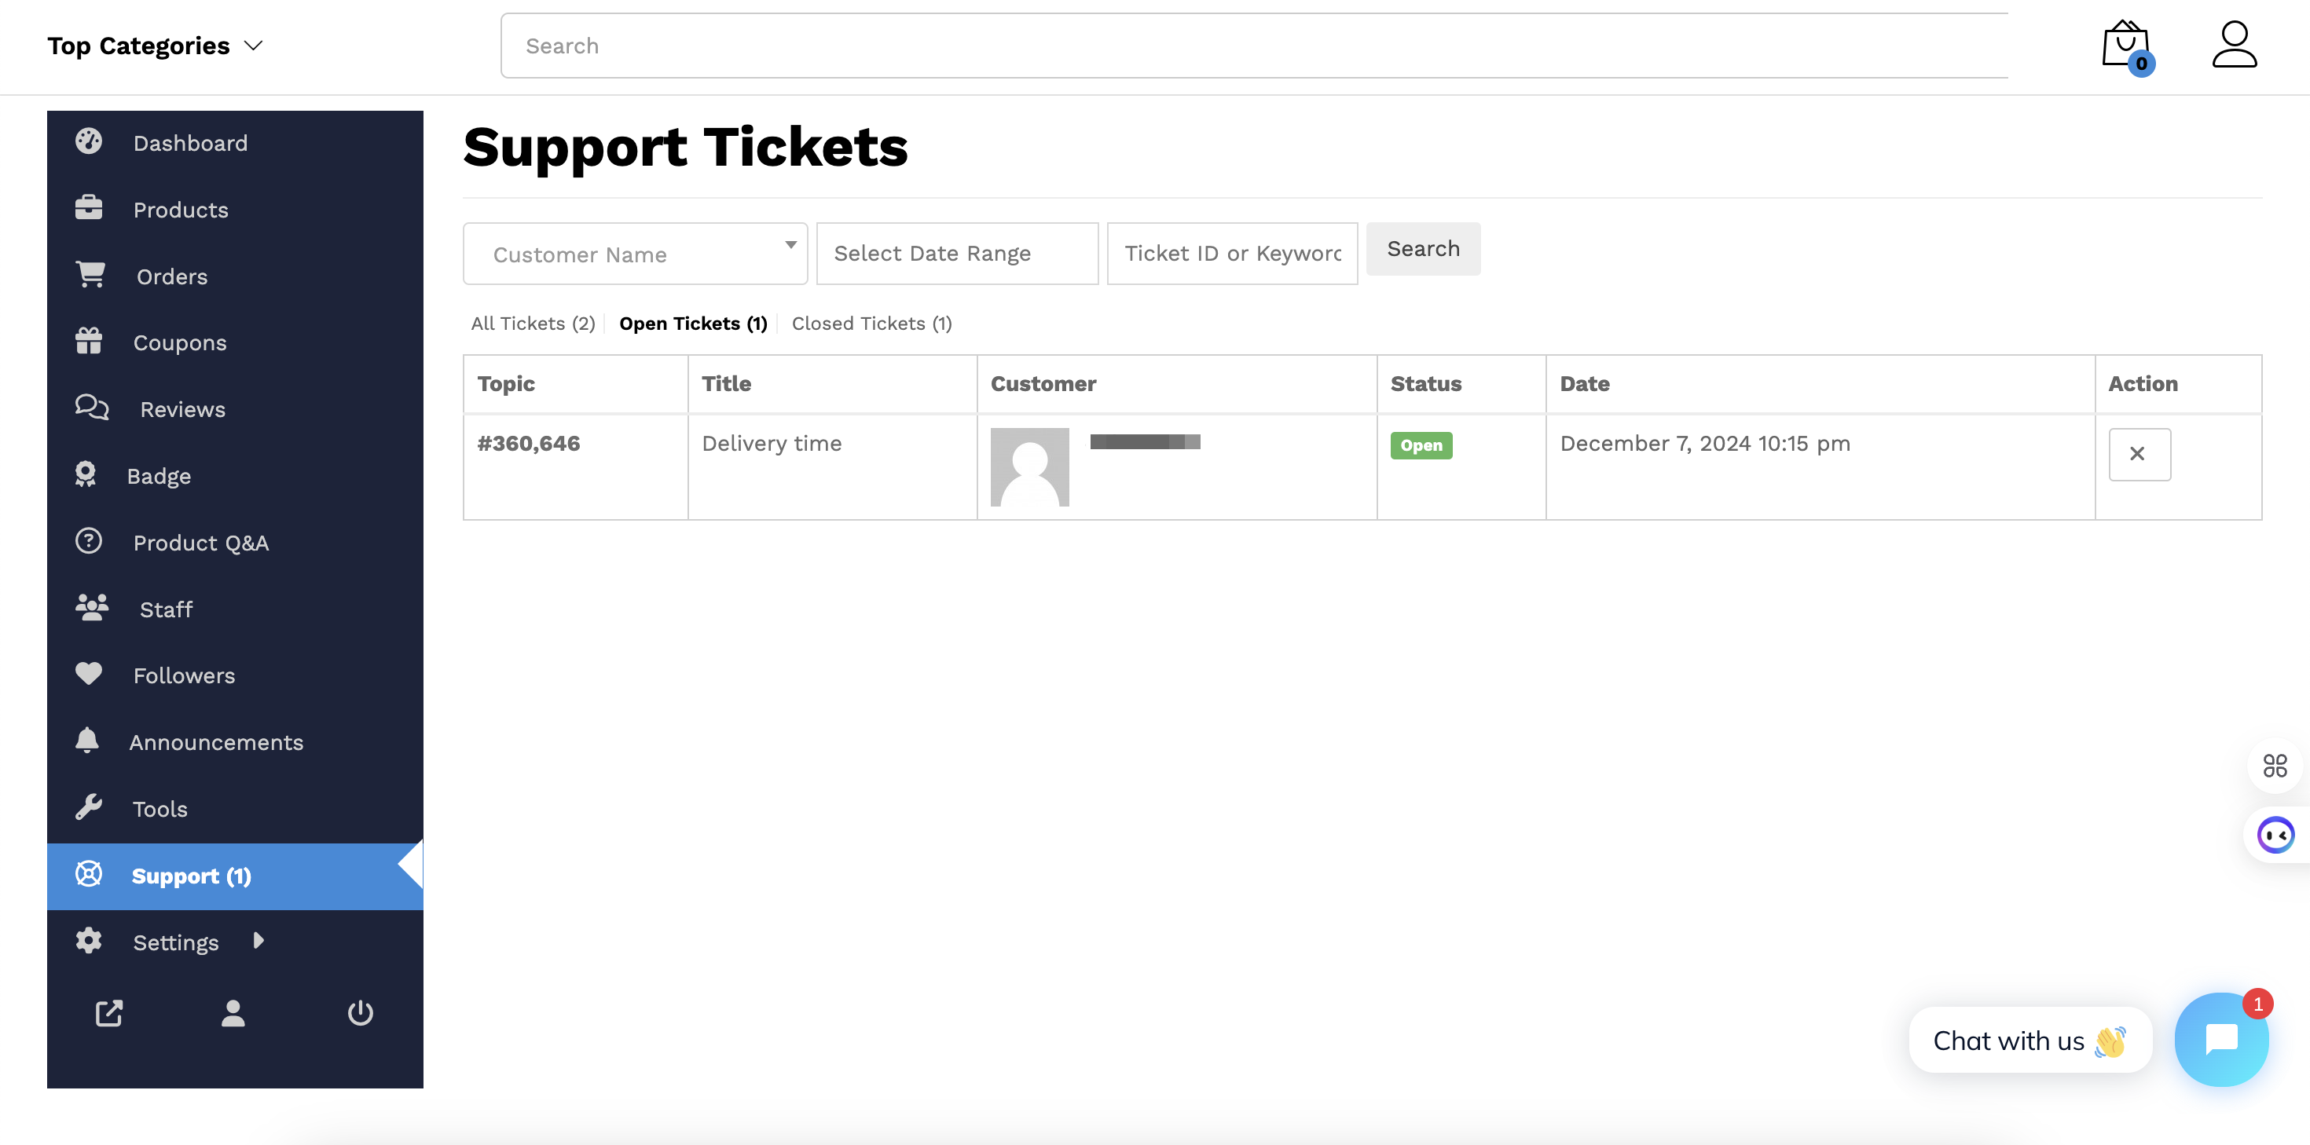Click the Search tickets button

click(x=1422, y=248)
